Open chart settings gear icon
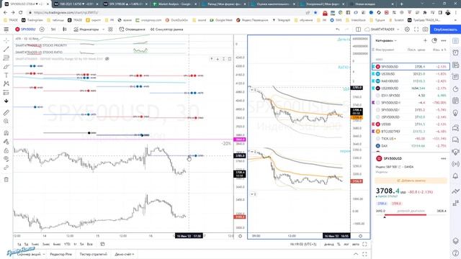Image resolution: width=461 pixels, height=259 pixels. click(407, 29)
